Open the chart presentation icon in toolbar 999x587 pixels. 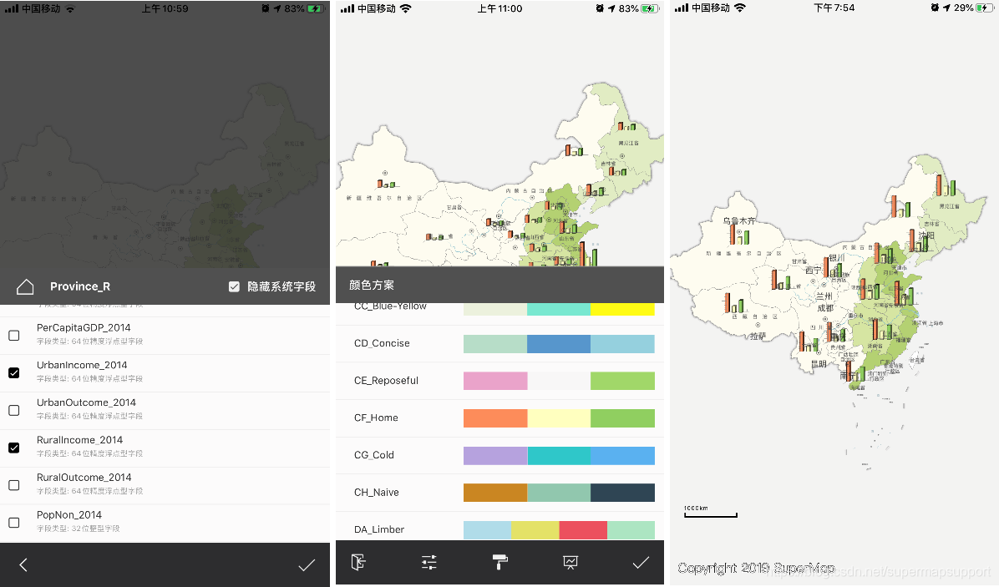point(570,562)
